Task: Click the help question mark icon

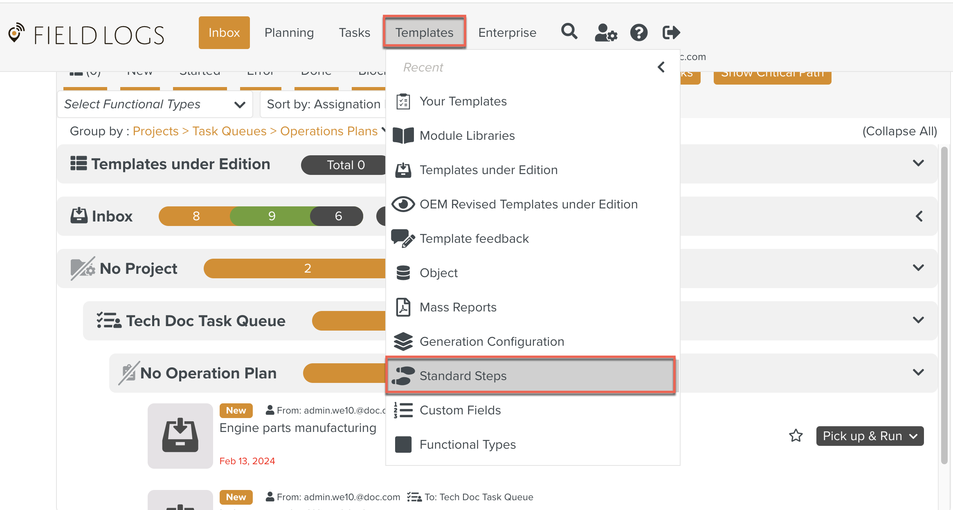Action: pos(638,33)
